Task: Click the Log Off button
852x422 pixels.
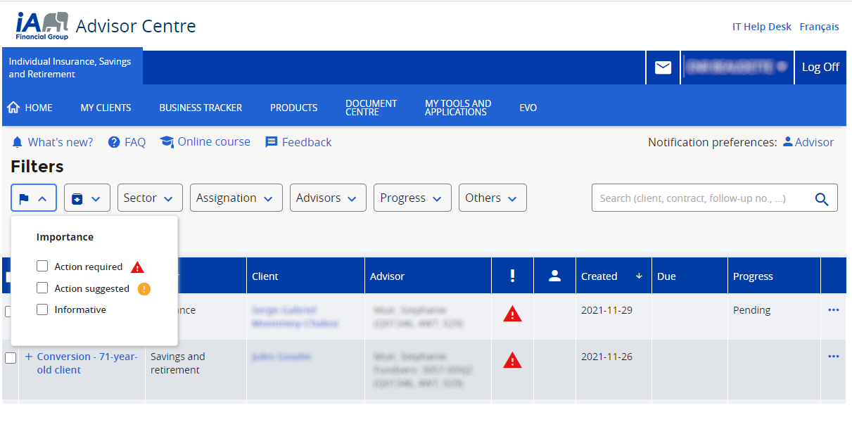Action: tap(820, 68)
